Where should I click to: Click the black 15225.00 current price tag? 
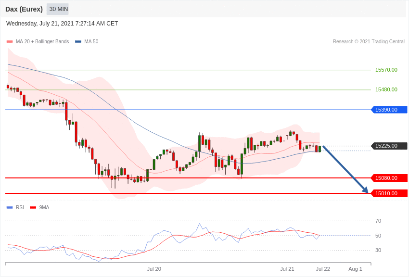[x=389, y=146]
